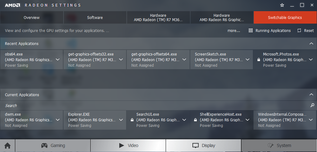317x152 pixels.
Task: Click the 'View and configure the GPU settings' description
Action: tap(57, 31)
